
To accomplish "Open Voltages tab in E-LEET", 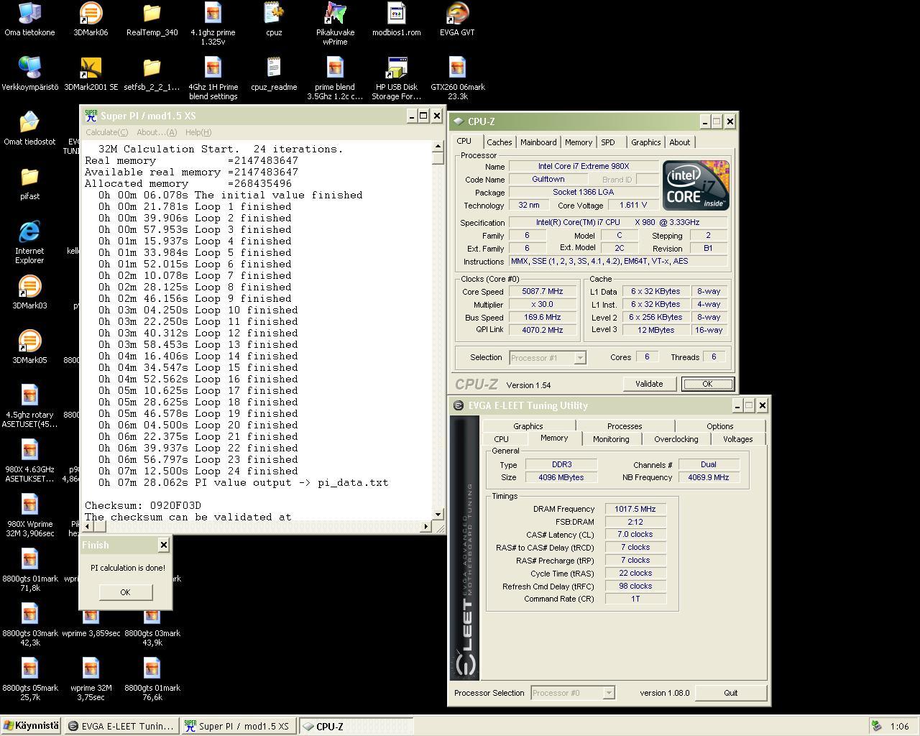I will click(x=737, y=439).
